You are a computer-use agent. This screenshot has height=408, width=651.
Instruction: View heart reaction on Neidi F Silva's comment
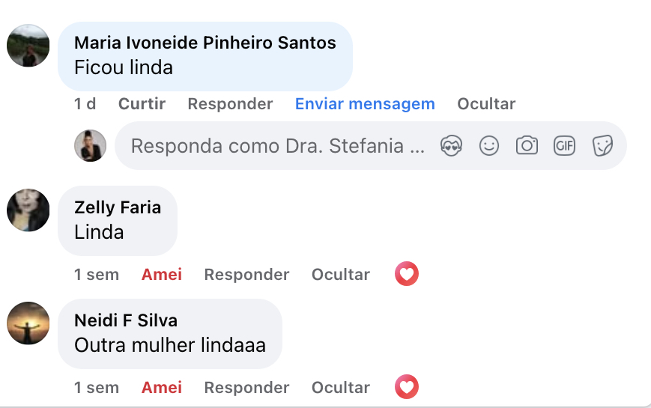click(x=407, y=387)
